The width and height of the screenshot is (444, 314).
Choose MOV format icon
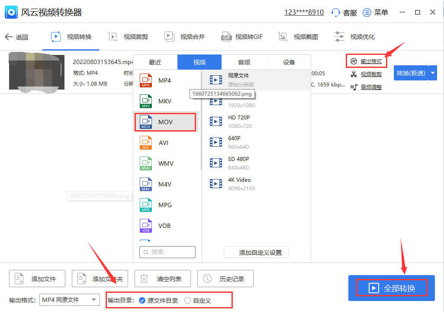pos(145,122)
